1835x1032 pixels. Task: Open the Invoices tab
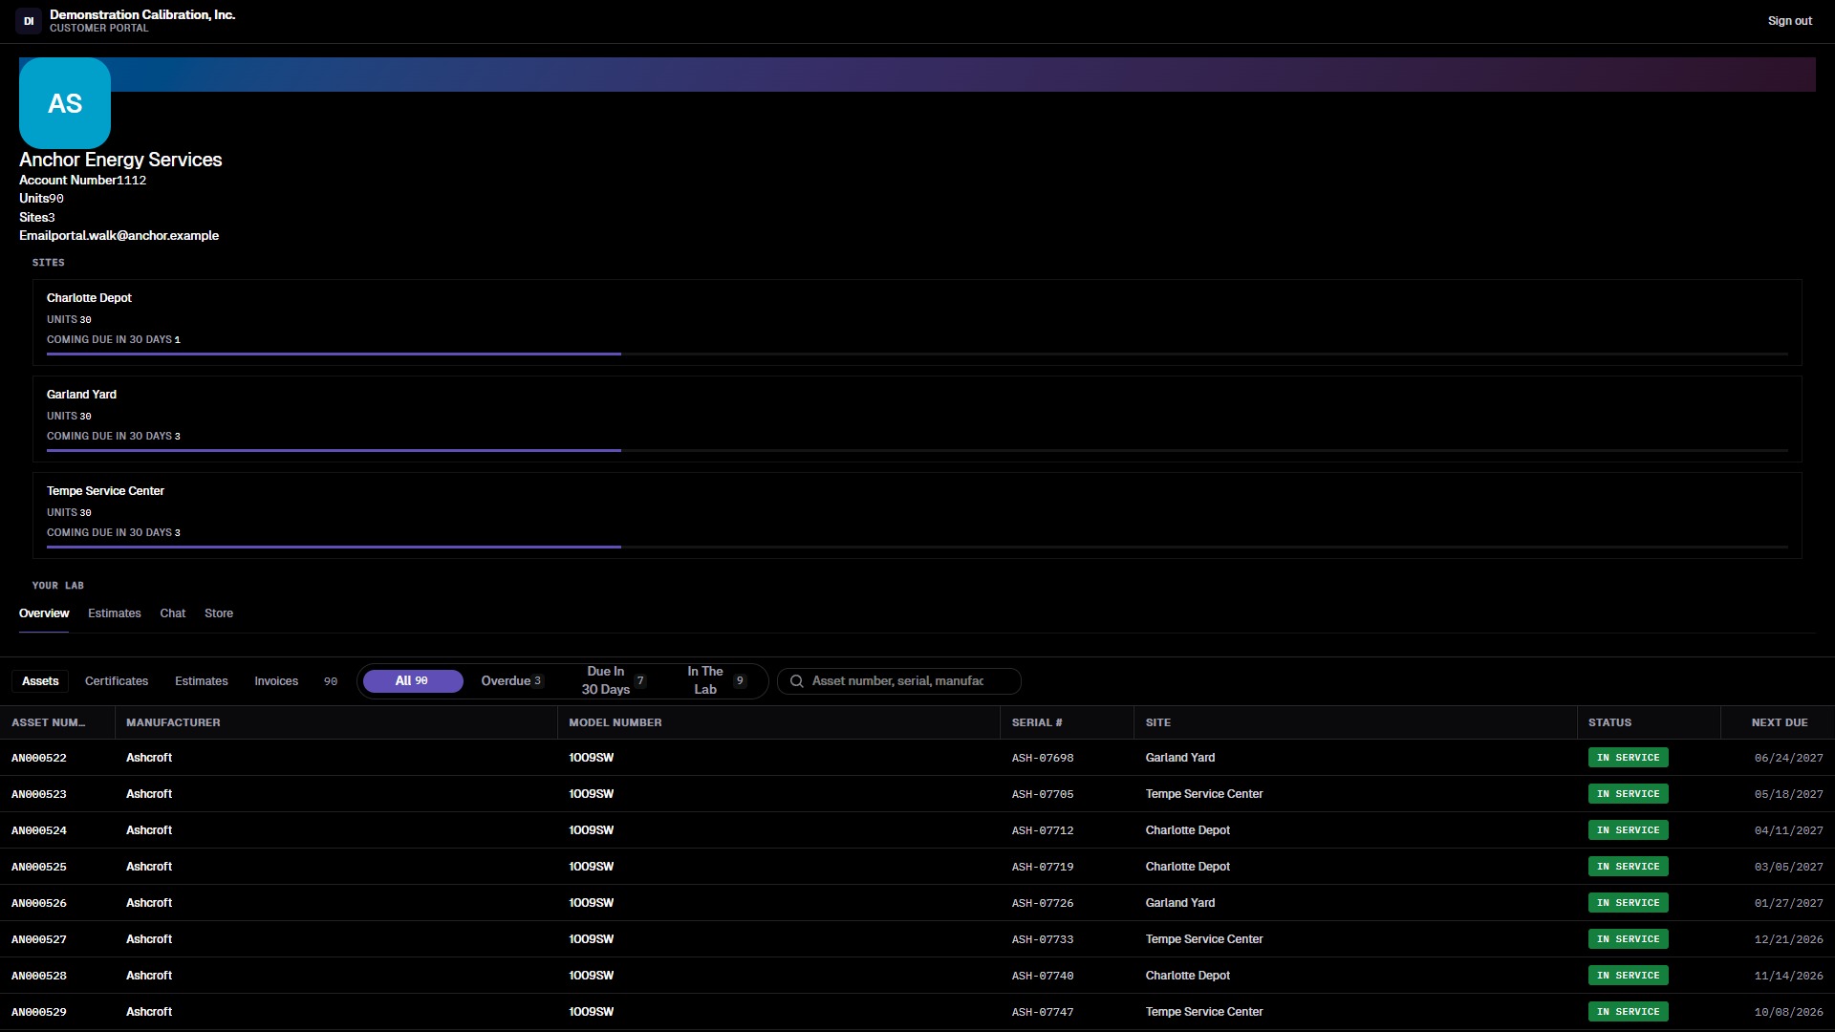point(276,681)
